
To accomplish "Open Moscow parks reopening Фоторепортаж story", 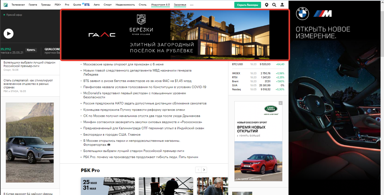I will 132,143.
